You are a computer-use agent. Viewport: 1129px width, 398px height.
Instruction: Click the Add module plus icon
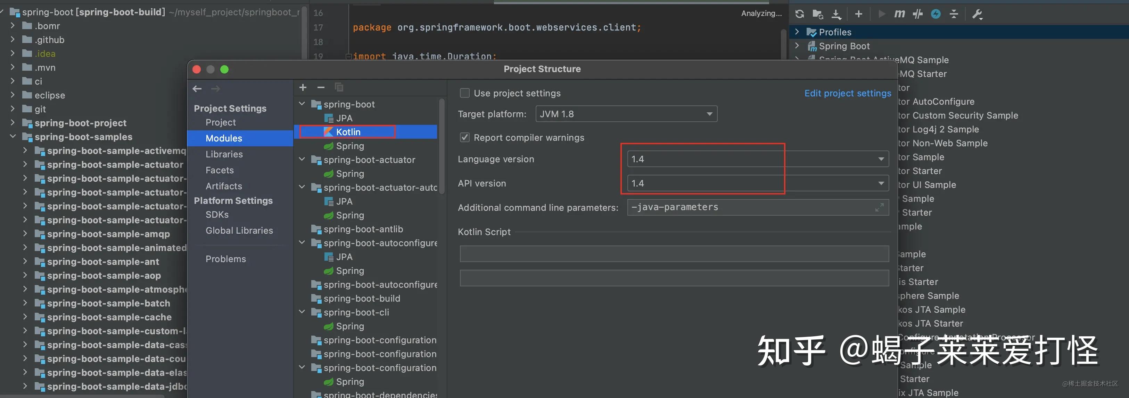[x=303, y=87]
